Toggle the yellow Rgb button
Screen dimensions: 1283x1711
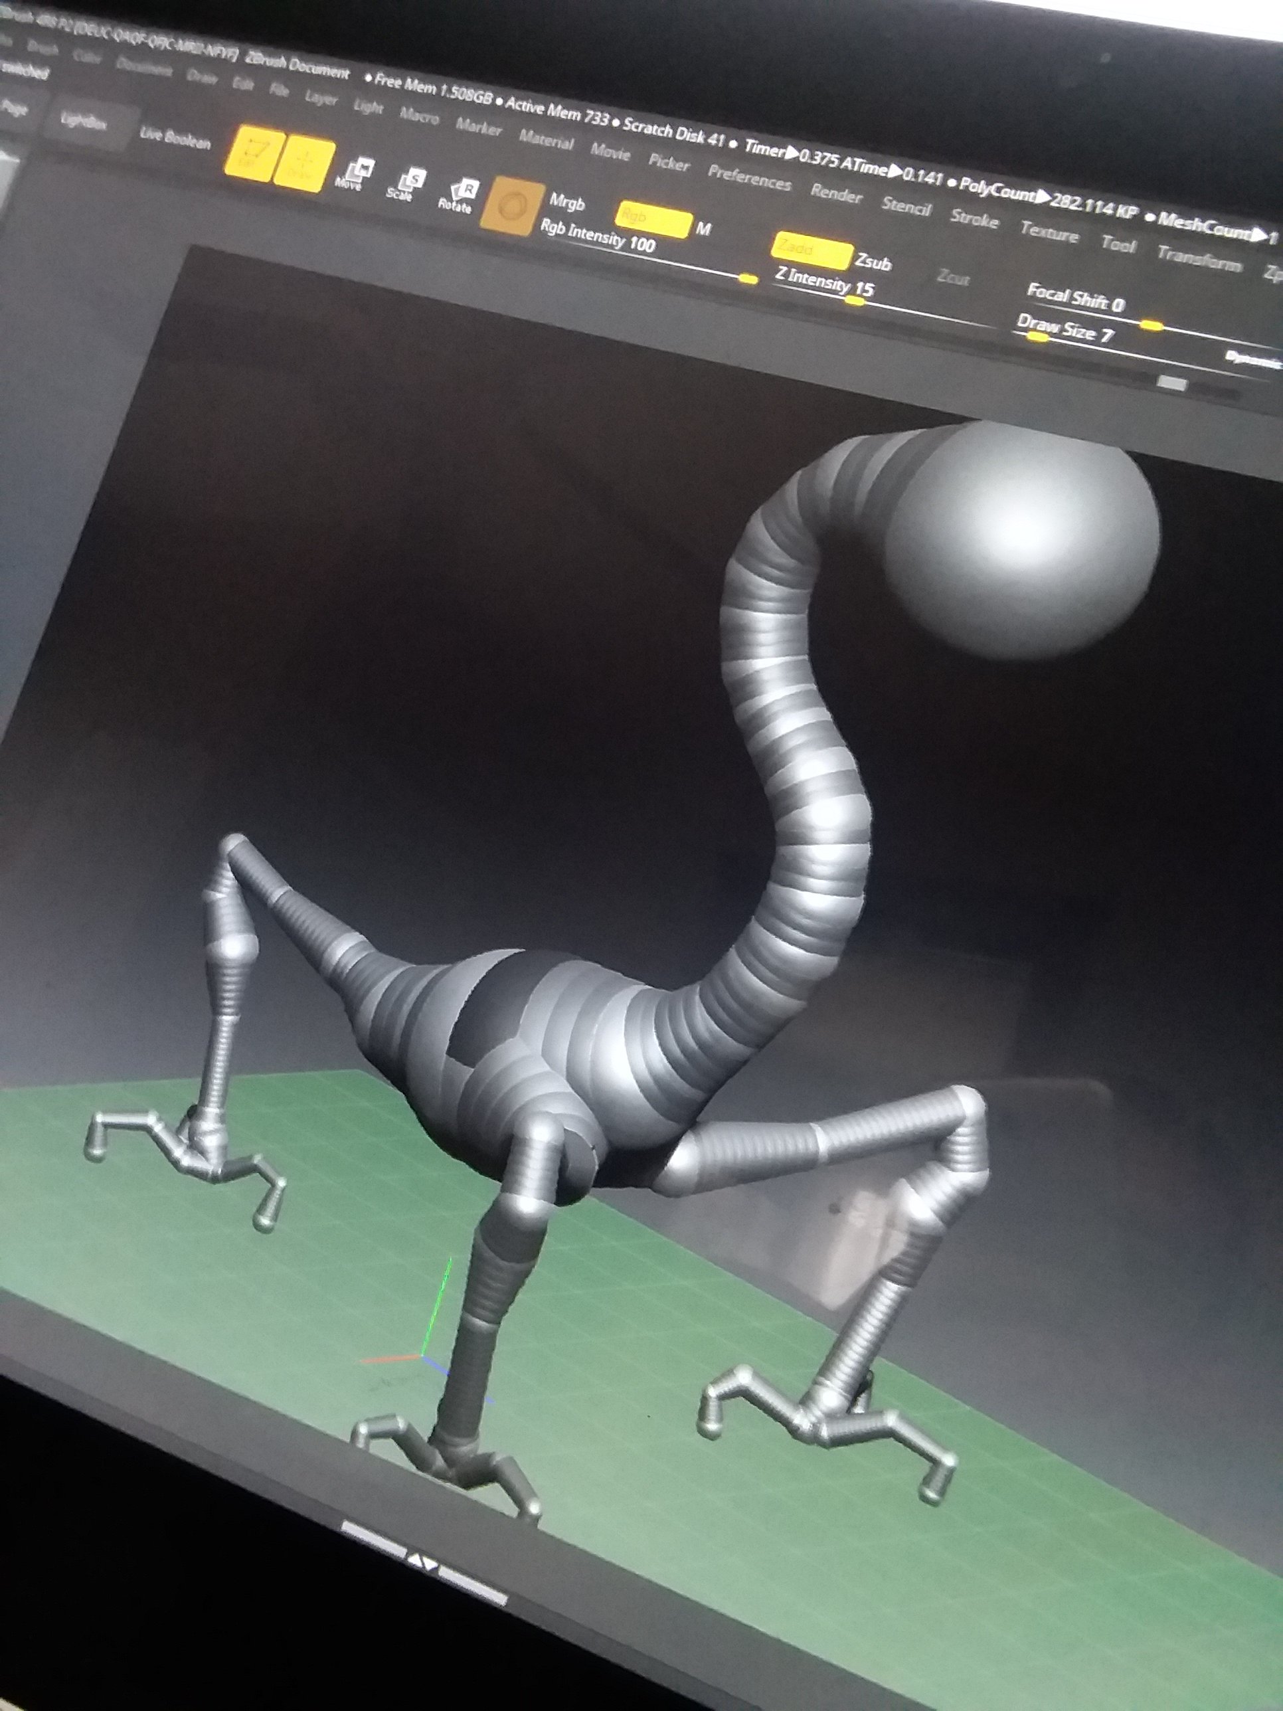coord(654,219)
